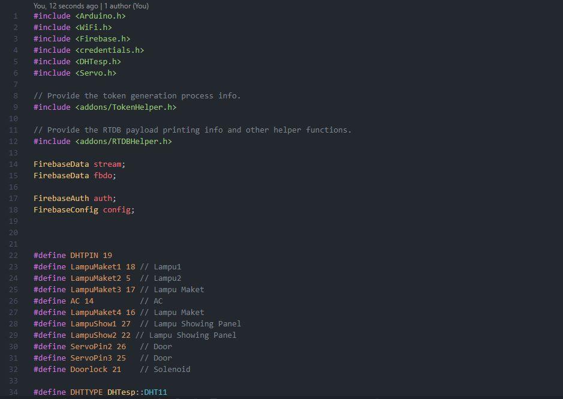Click the Firebase.h include statement
Viewport: 563px width, 399px height.
84,38
